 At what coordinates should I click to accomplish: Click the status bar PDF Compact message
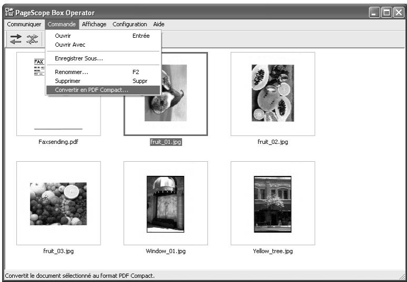80,276
